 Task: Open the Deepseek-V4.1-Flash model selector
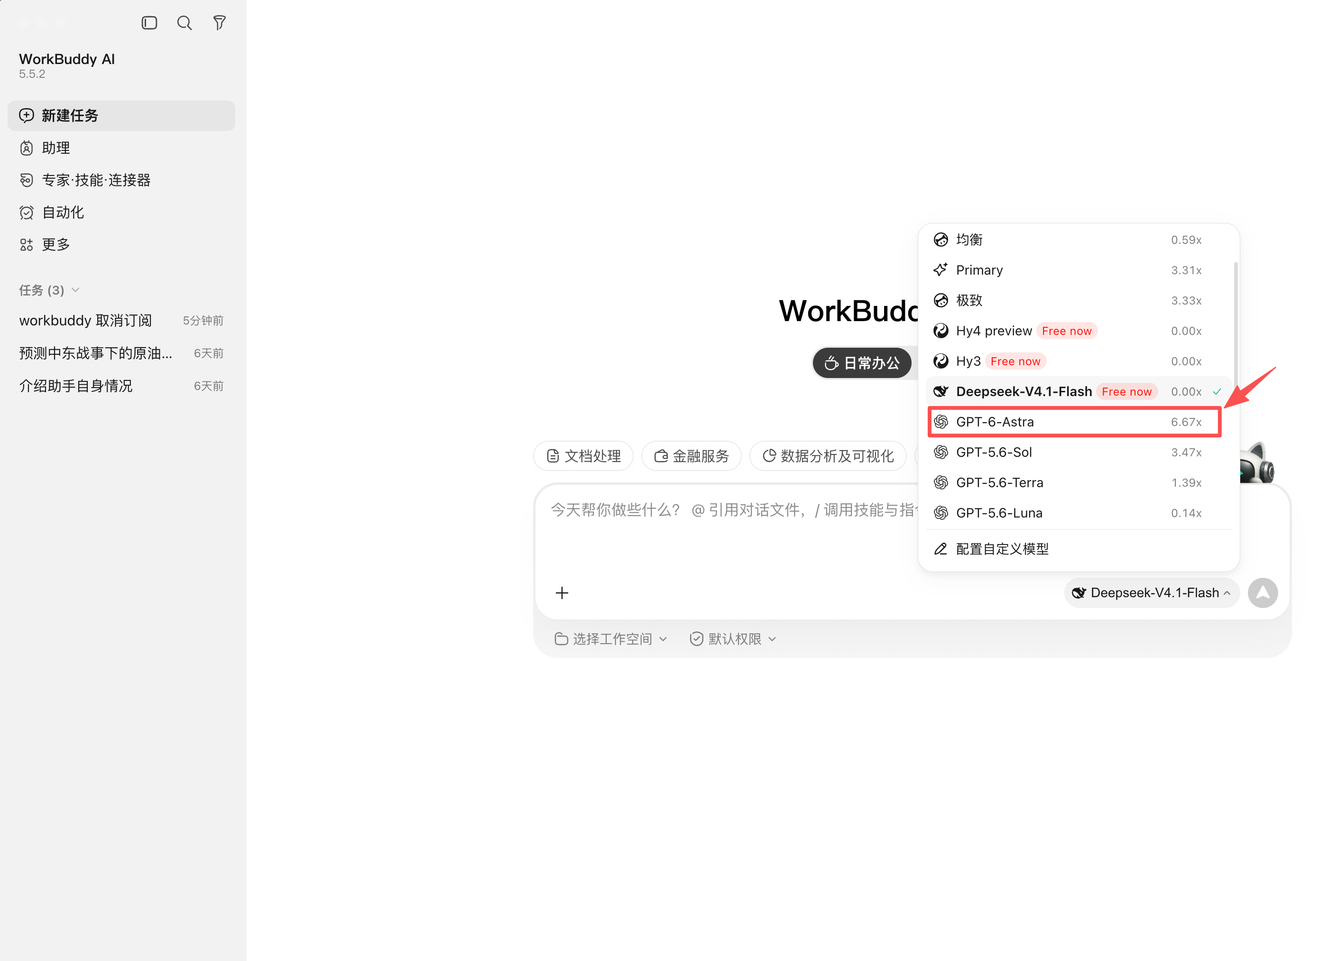1151,592
